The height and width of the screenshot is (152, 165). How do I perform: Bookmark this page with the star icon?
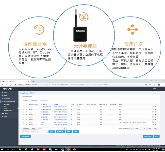154,85
